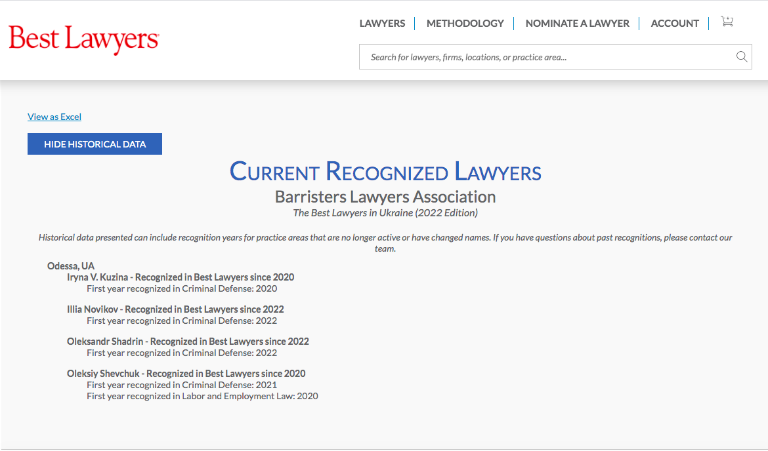The height and width of the screenshot is (451, 768).
Task: Click the search magnifier icon
Action: point(742,57)
